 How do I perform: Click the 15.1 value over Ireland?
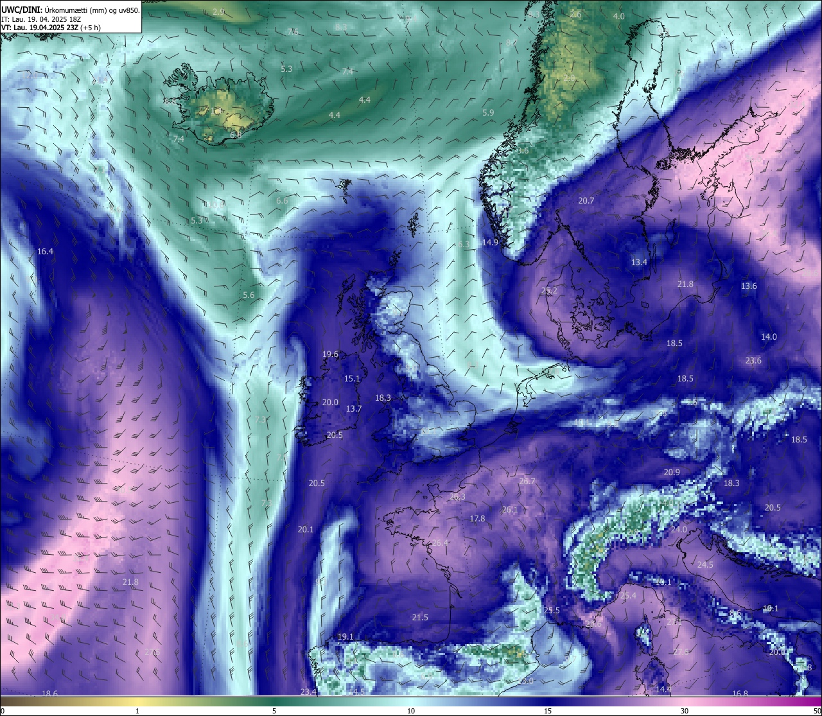tap(352, 379)
